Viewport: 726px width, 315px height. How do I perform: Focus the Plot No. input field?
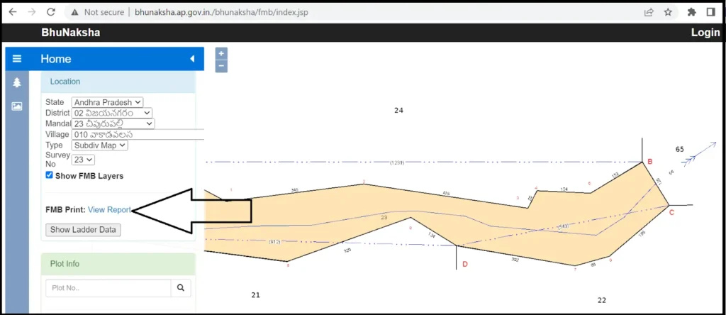pos(108,288)
